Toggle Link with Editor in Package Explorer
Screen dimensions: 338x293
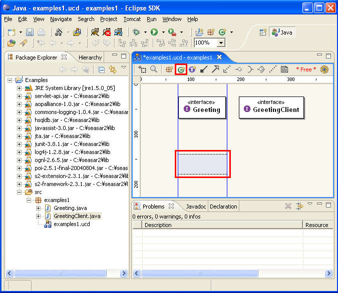[x=113, y=69]
